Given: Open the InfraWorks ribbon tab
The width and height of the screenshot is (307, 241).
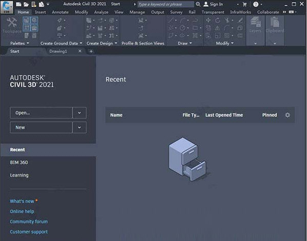Looking at the screenshot, I should 241,12.
